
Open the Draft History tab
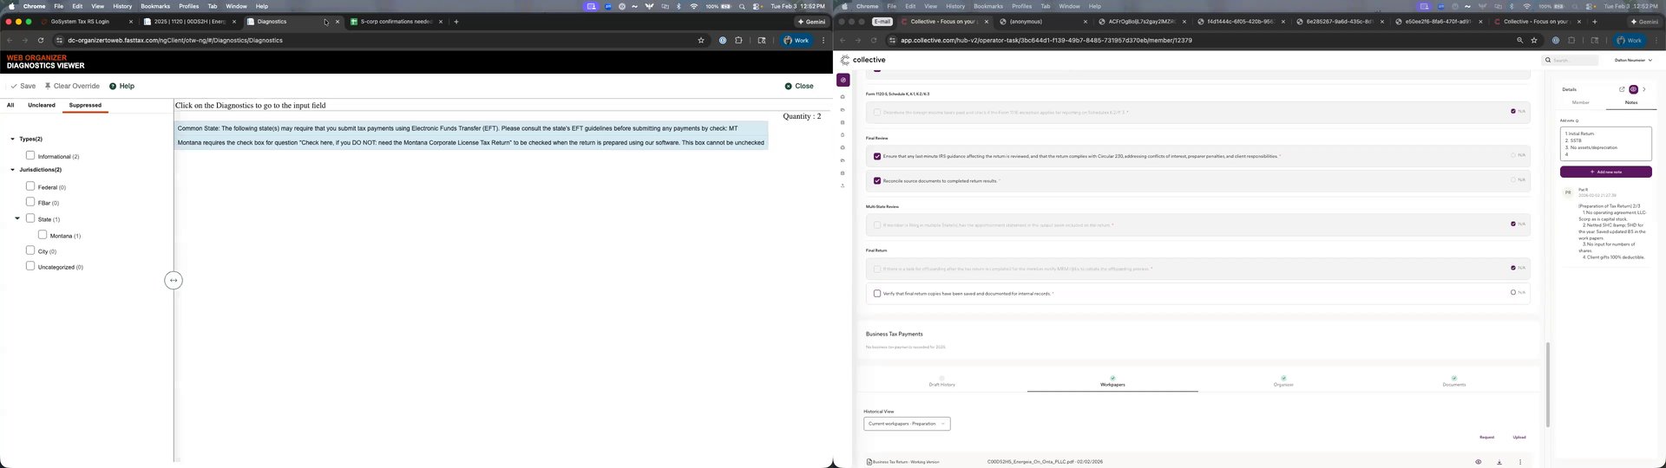pyautogui.click(x=941, y=381)
